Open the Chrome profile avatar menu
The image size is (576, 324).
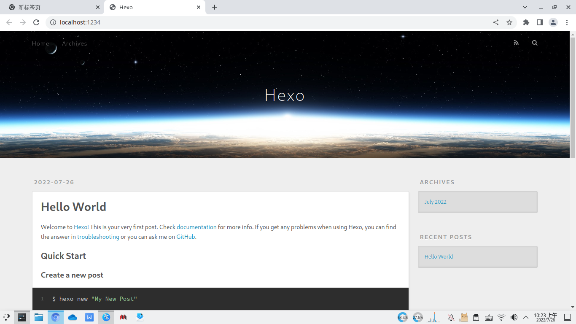tap(553, 22)
